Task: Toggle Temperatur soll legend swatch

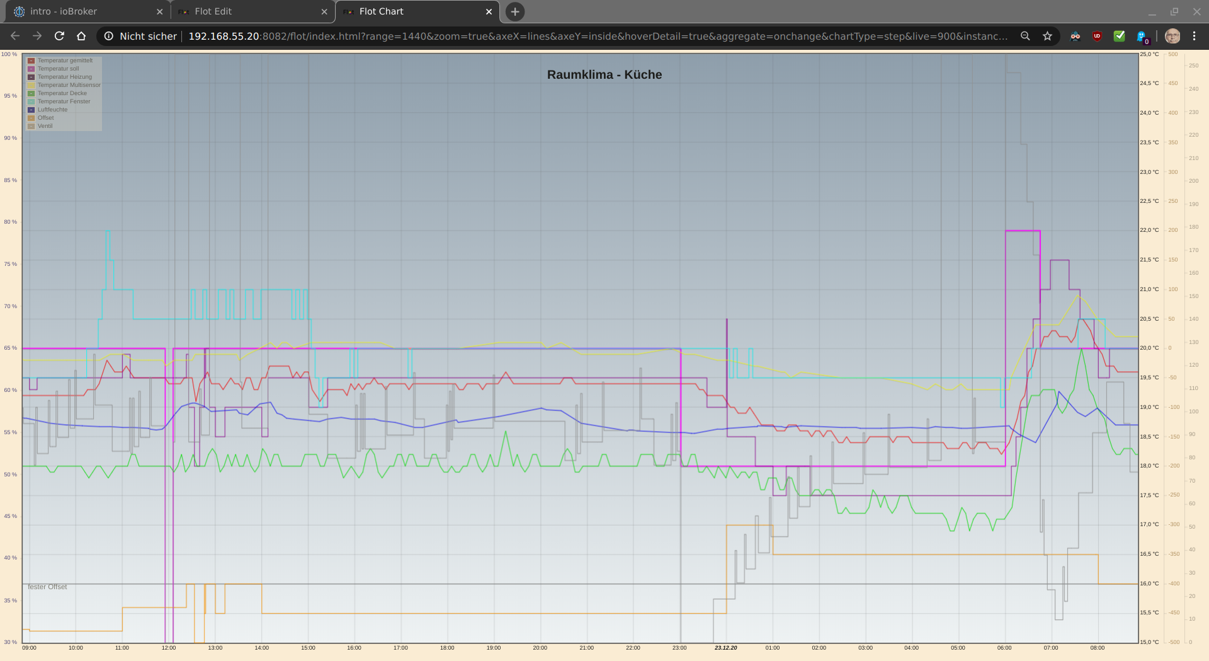Action: point(31,69)
